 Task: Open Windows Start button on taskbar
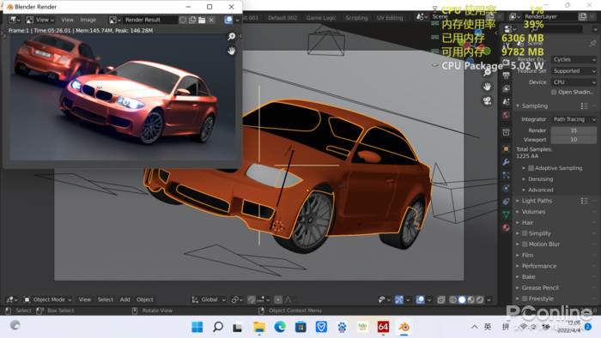click(197, 327)
